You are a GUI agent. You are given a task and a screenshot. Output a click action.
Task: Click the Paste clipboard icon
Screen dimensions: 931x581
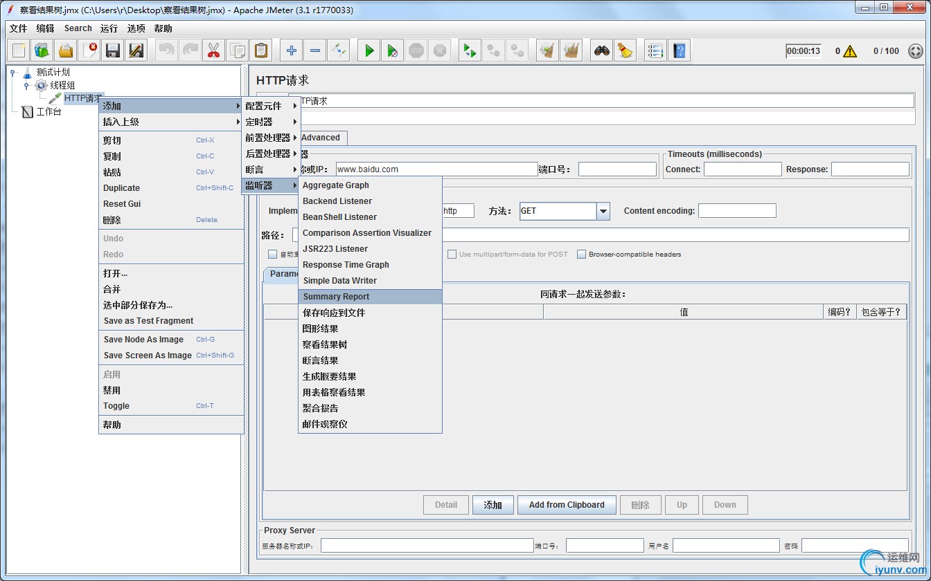[x=261, y=50]
